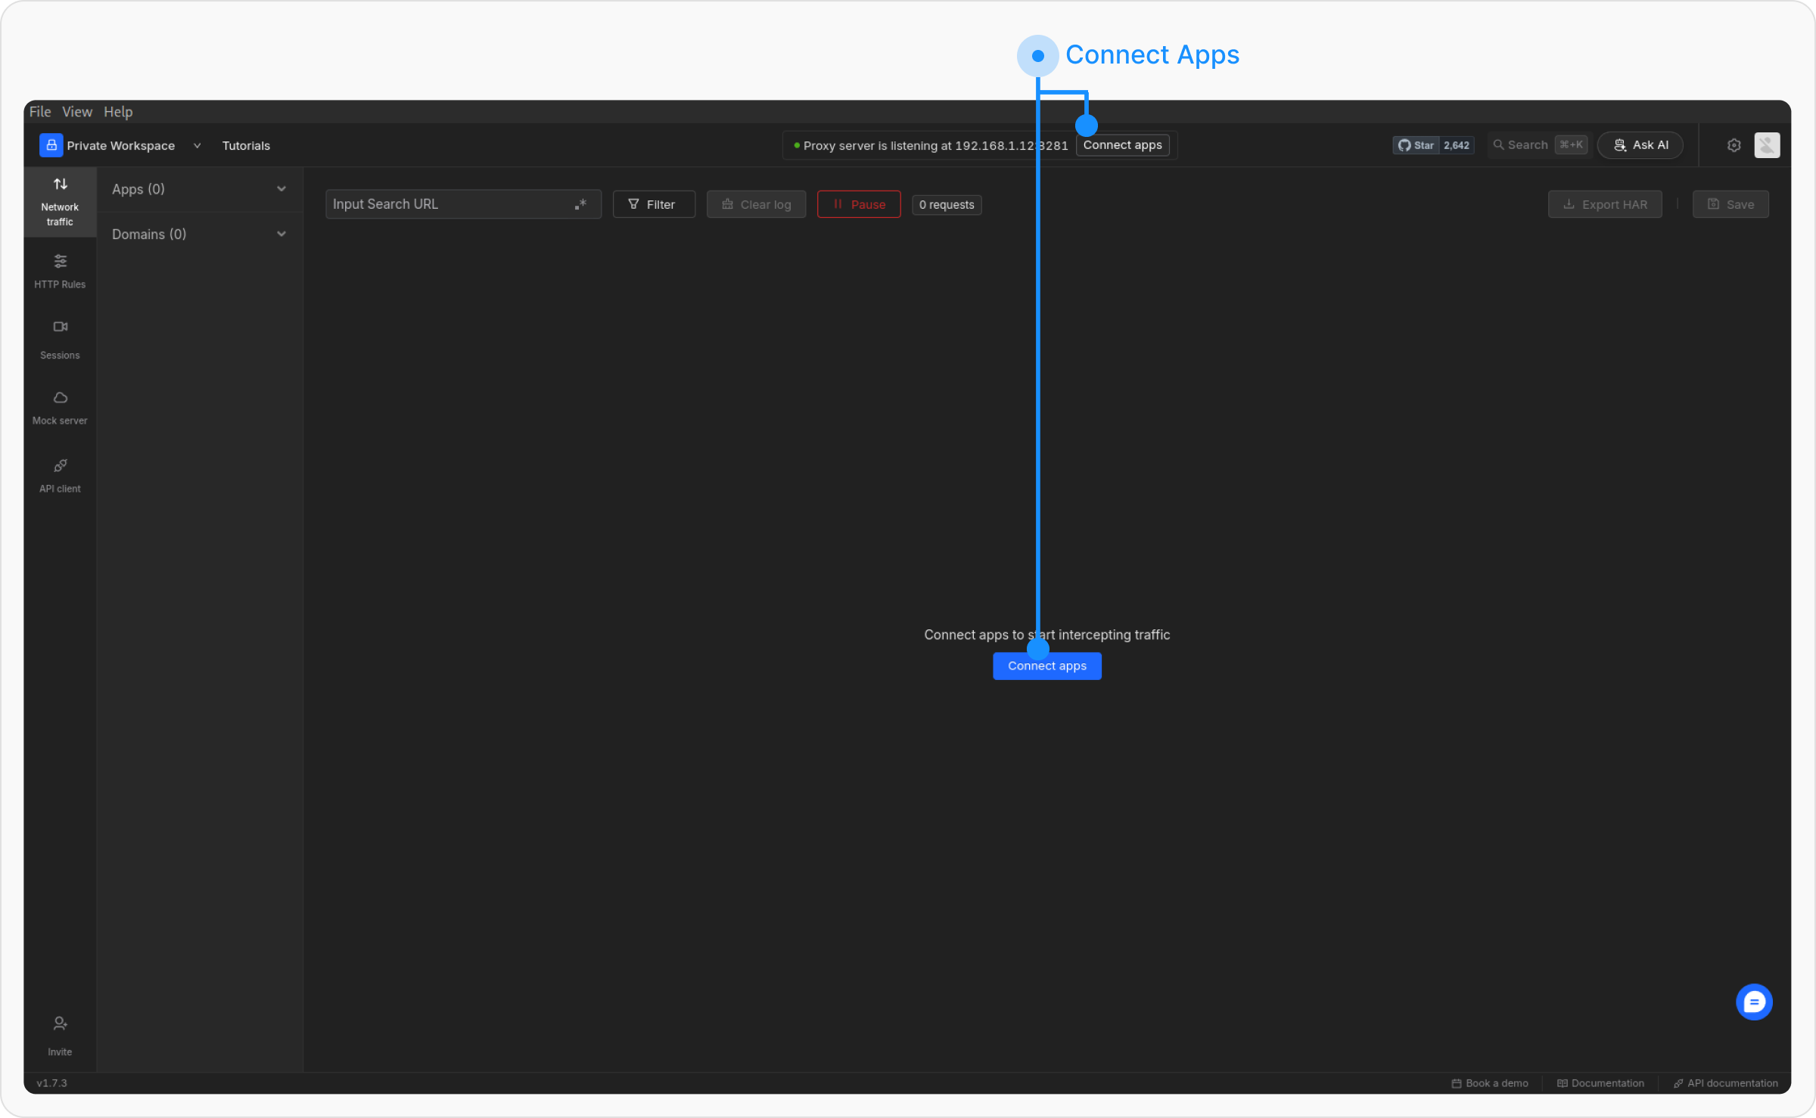Open the Filter button
The height and width of the screenshot is (1118, 1816).
[653, 204]
